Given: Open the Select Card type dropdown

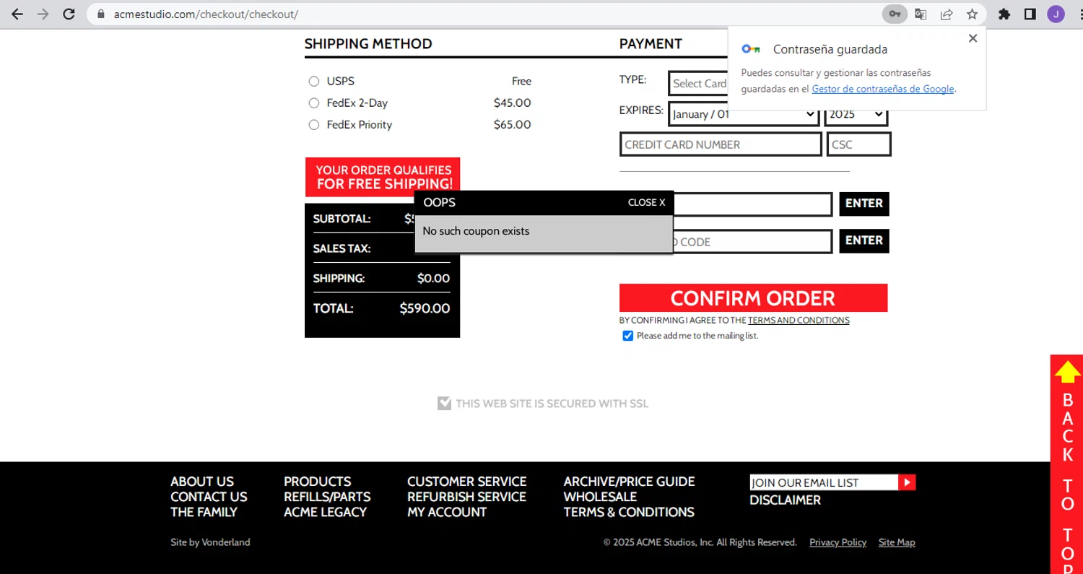Looking at the screenshot, I should click(698, 83).
